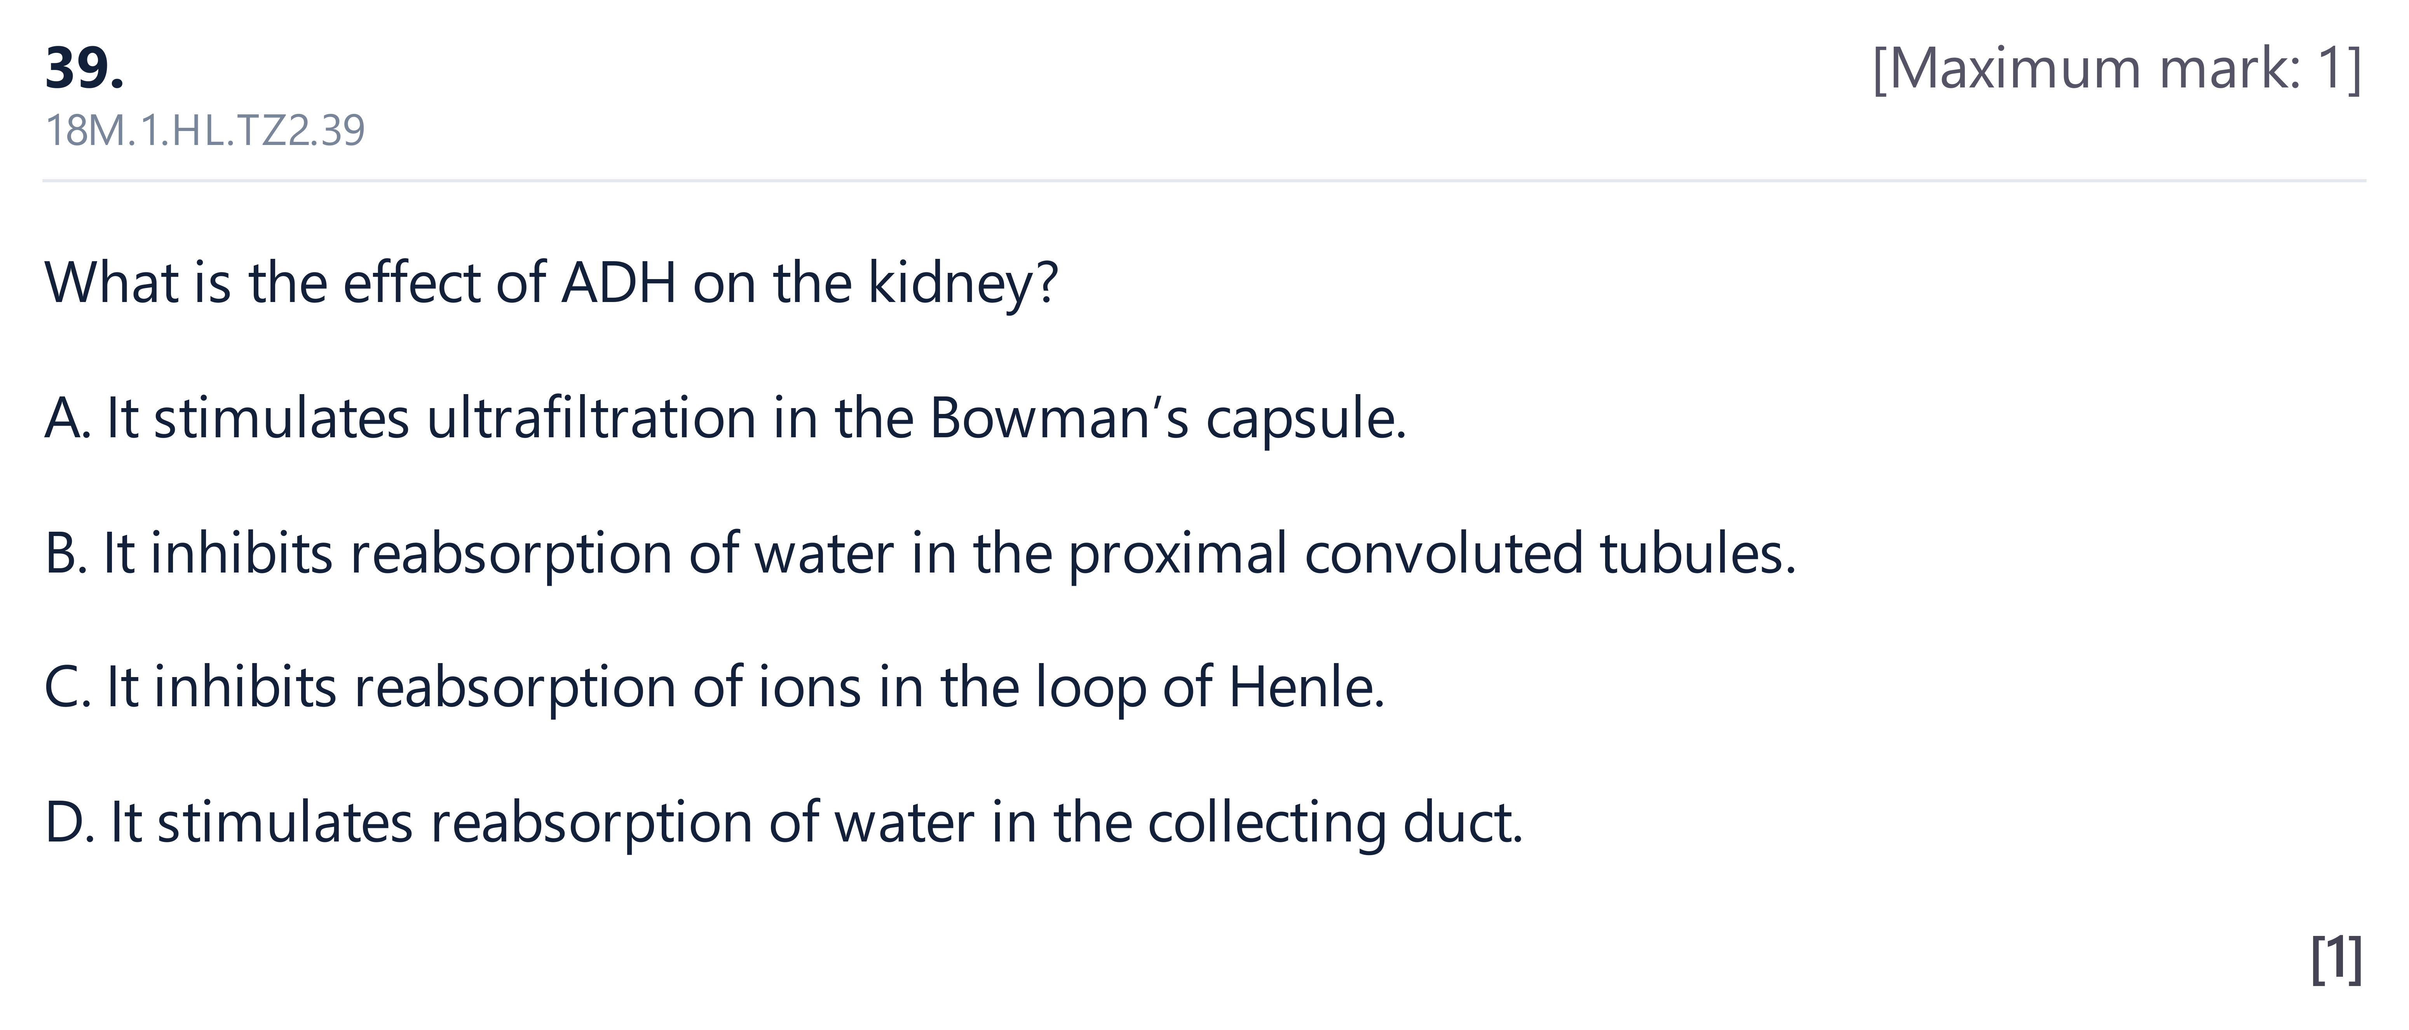This screenshot has height=1030, width=2409.
Task: Click the letter A. option label
Action: pyautogui.click(x=67, y=418)
